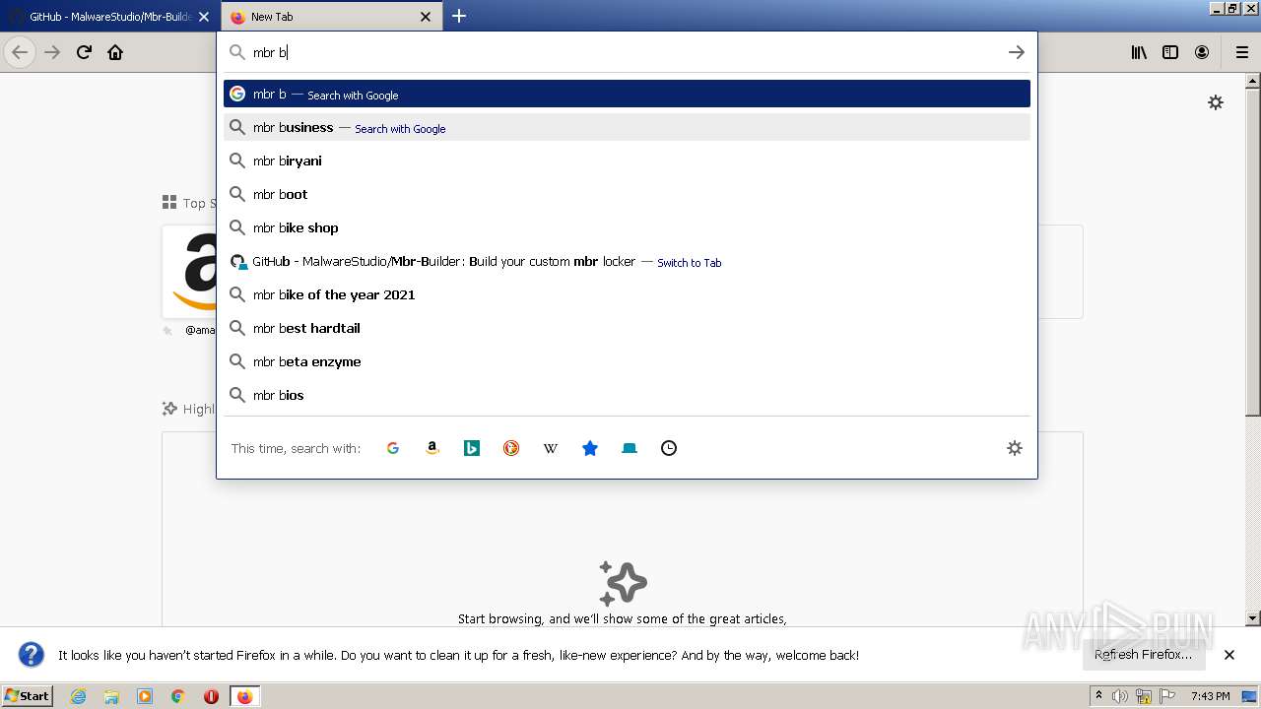Open search settings gear in dropdown
This screenshot has height=709, width=1261.
pyautogui.click(x=1015, y=448)
